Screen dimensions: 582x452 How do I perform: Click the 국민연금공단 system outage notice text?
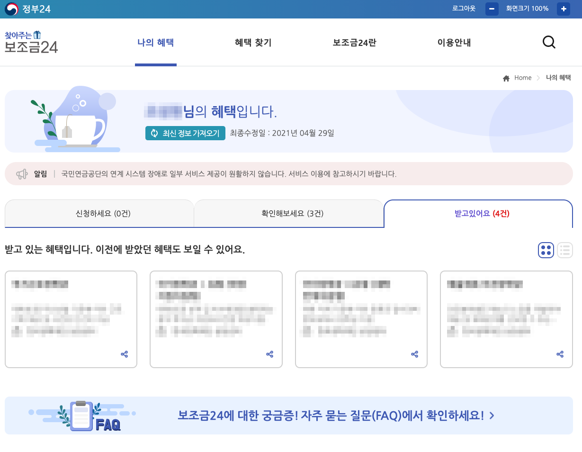tap(229, 174)
